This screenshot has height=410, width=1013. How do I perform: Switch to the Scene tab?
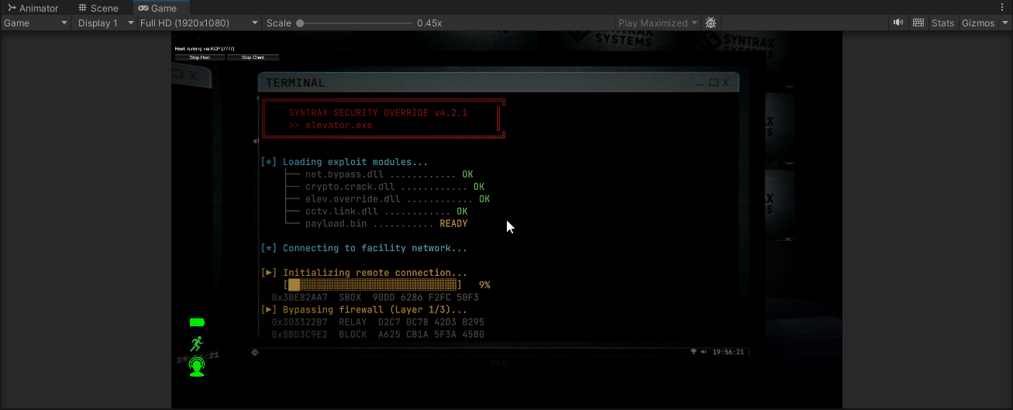pos(98,8)
